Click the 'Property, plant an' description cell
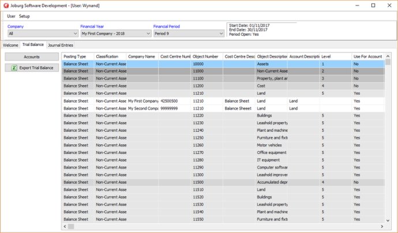This screenshot has height=233, width=398. [x=271, y=78]
